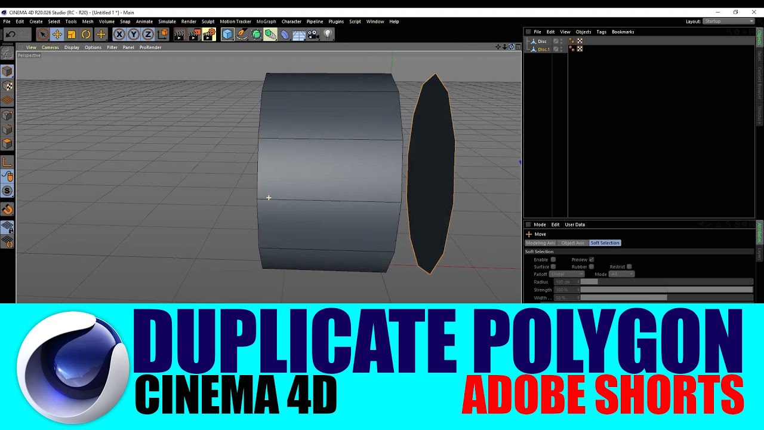Open the viewport Cameras menu
This screenshot has width=764, height=430.
[50, 47]
